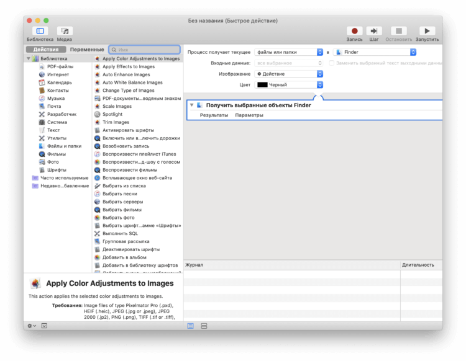466x361 pixels.
Task: Toggle description panel visibility button
Action: tap(44, 326)
